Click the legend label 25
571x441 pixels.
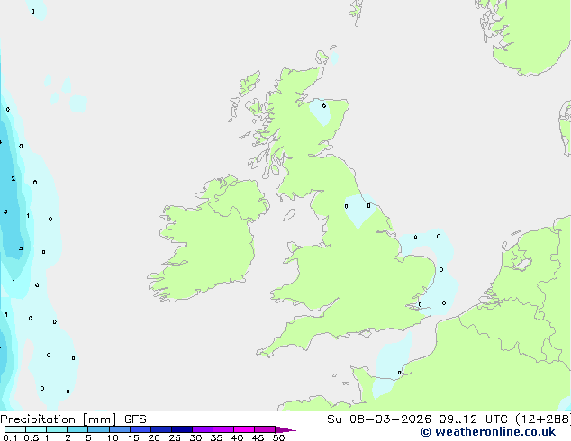[x=175, y=437]
